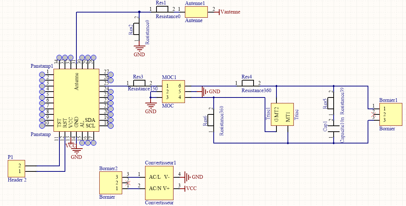Select the Res6 vertical resistor
406x206 pixels.
[211, 120]
